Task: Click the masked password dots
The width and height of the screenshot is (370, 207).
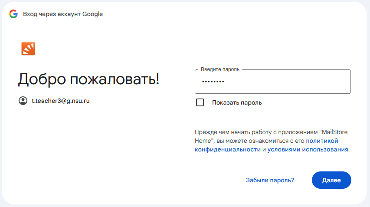Action: pyautogui.click(x=213, y=82)
